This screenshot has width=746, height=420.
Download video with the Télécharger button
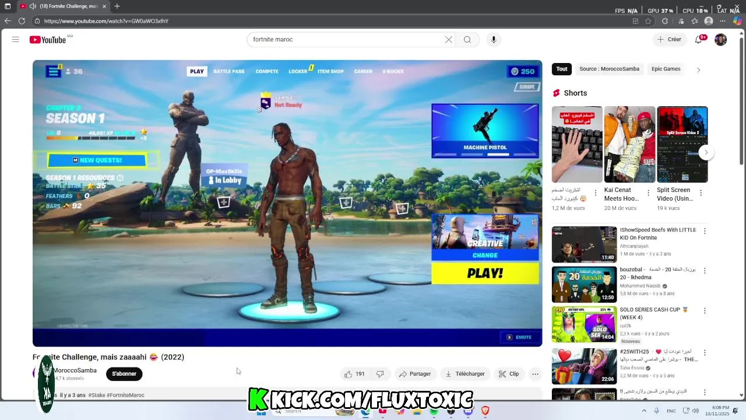(465, 374)
